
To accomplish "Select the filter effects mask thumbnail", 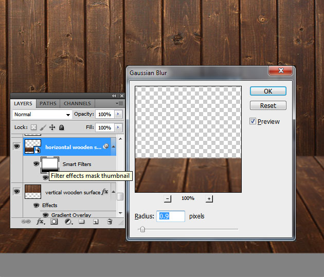I will coord(50,164).
